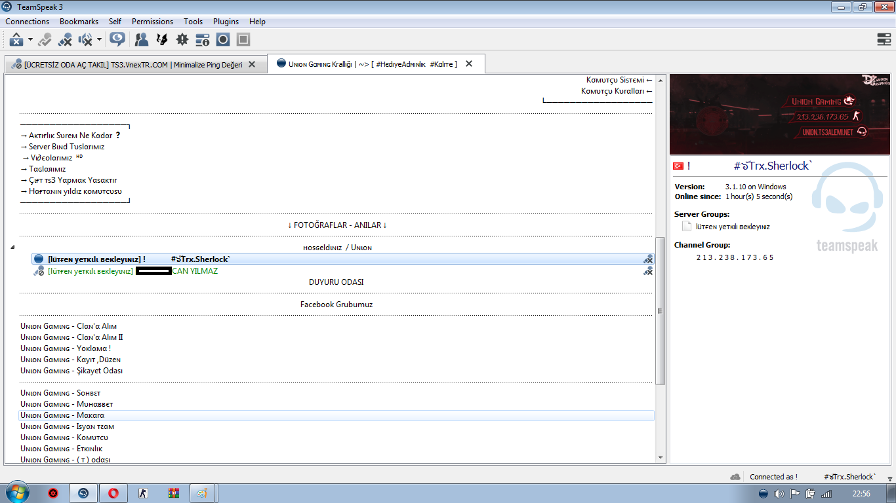Click the Turkish flag icon in the info panel
Image resolution: width=896 pixels, height=503 pixels.
(x=679, y=166)
